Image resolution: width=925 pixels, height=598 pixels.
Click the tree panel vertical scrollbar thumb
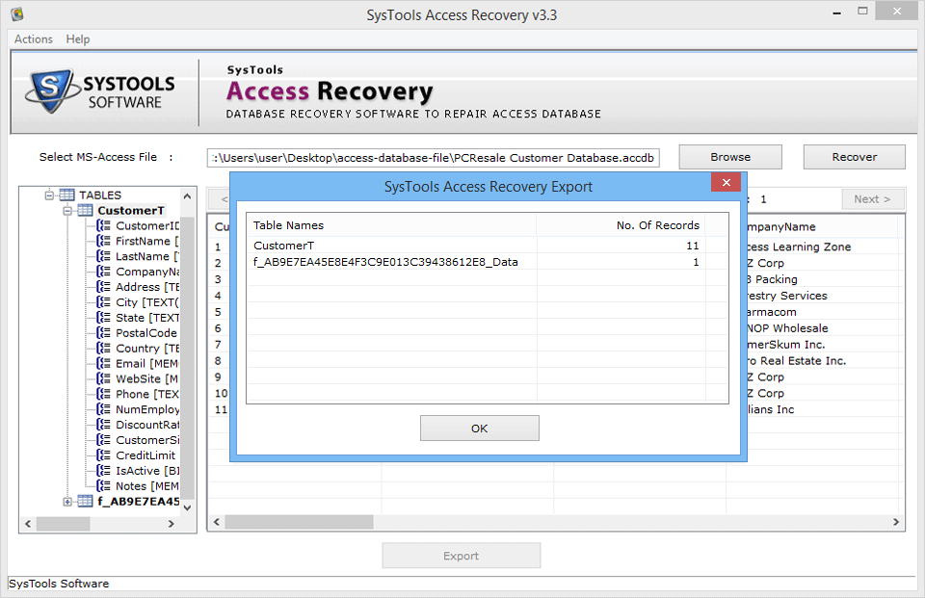(x=187, y=358)
